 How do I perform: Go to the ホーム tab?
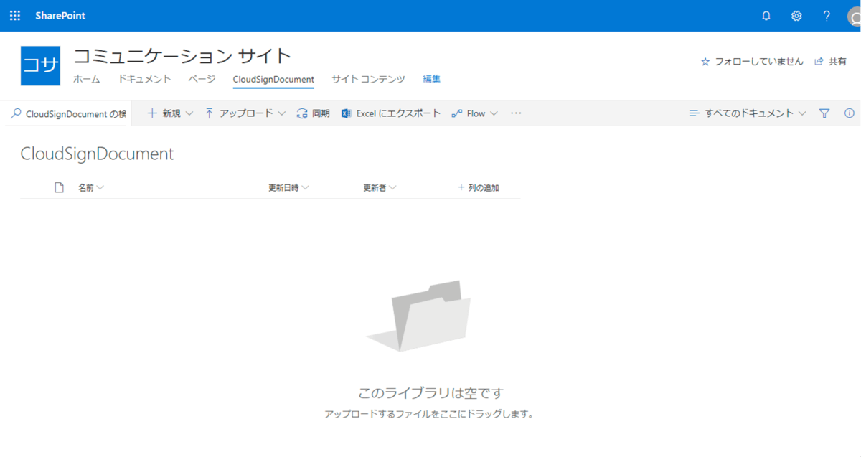(x=87, y=80)
